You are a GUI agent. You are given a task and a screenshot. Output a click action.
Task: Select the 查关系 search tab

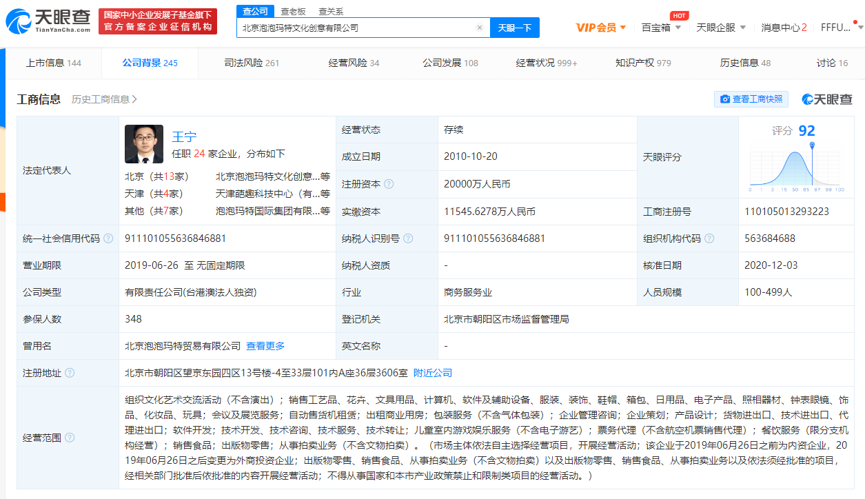[331, 11]
